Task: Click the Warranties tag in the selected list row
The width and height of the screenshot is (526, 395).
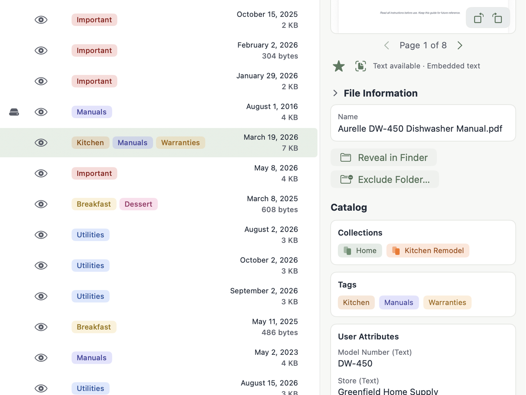Action: click(x=180, y=143)
